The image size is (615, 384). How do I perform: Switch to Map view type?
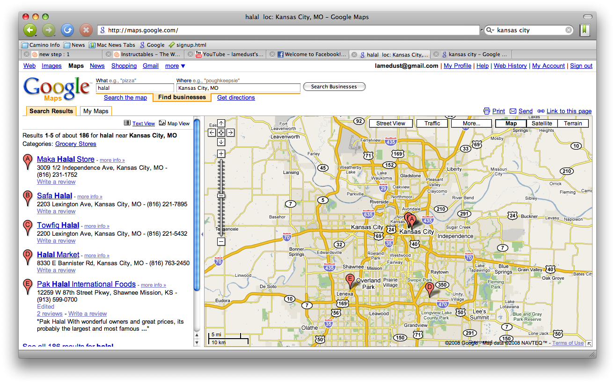tap(511, 123)
